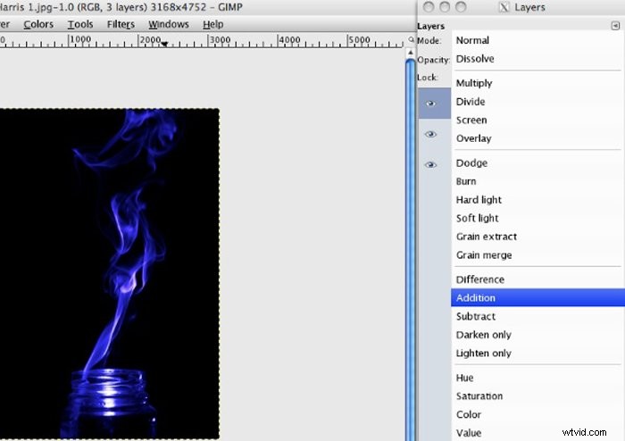Toggle the third layer's eye icon
The image size is (625, 441).
(430, 165)
